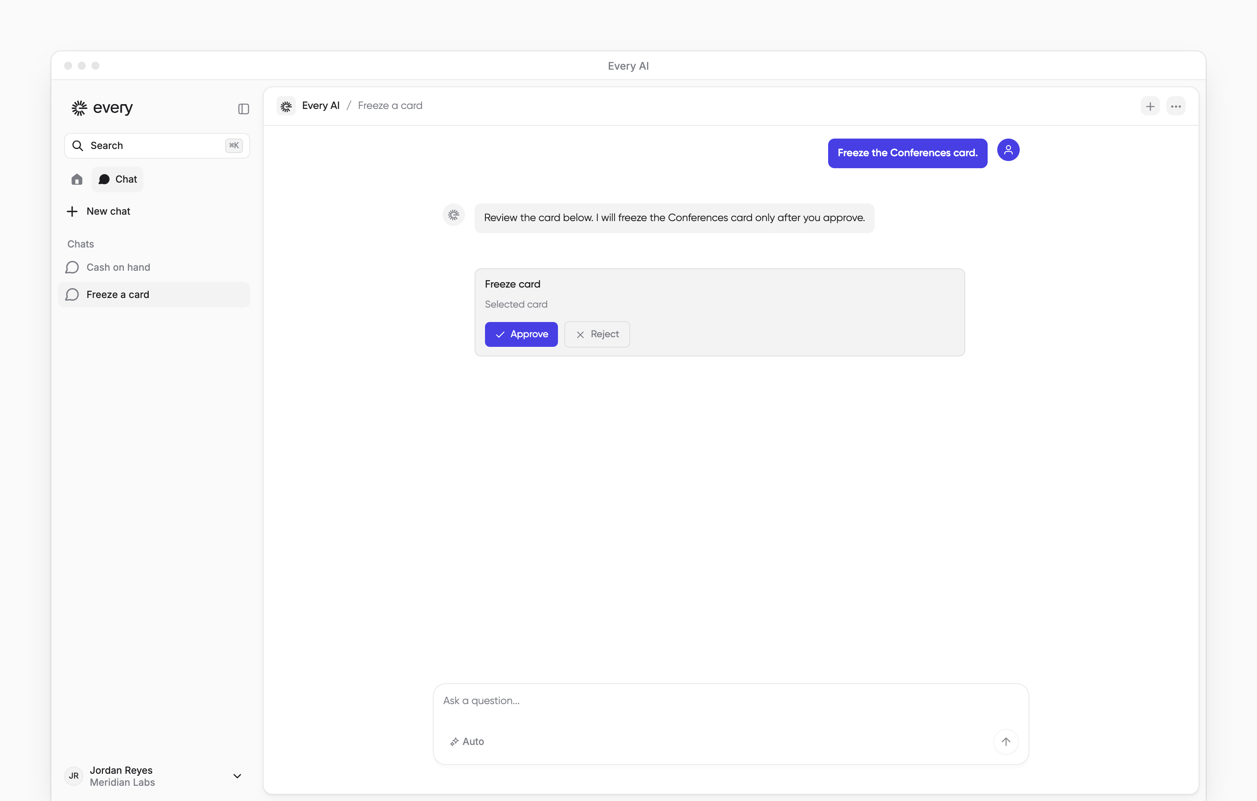This screenshot has height=801, width=1257.
Task: Open the Home icon in sidebar
Action: tap(77, 179)
